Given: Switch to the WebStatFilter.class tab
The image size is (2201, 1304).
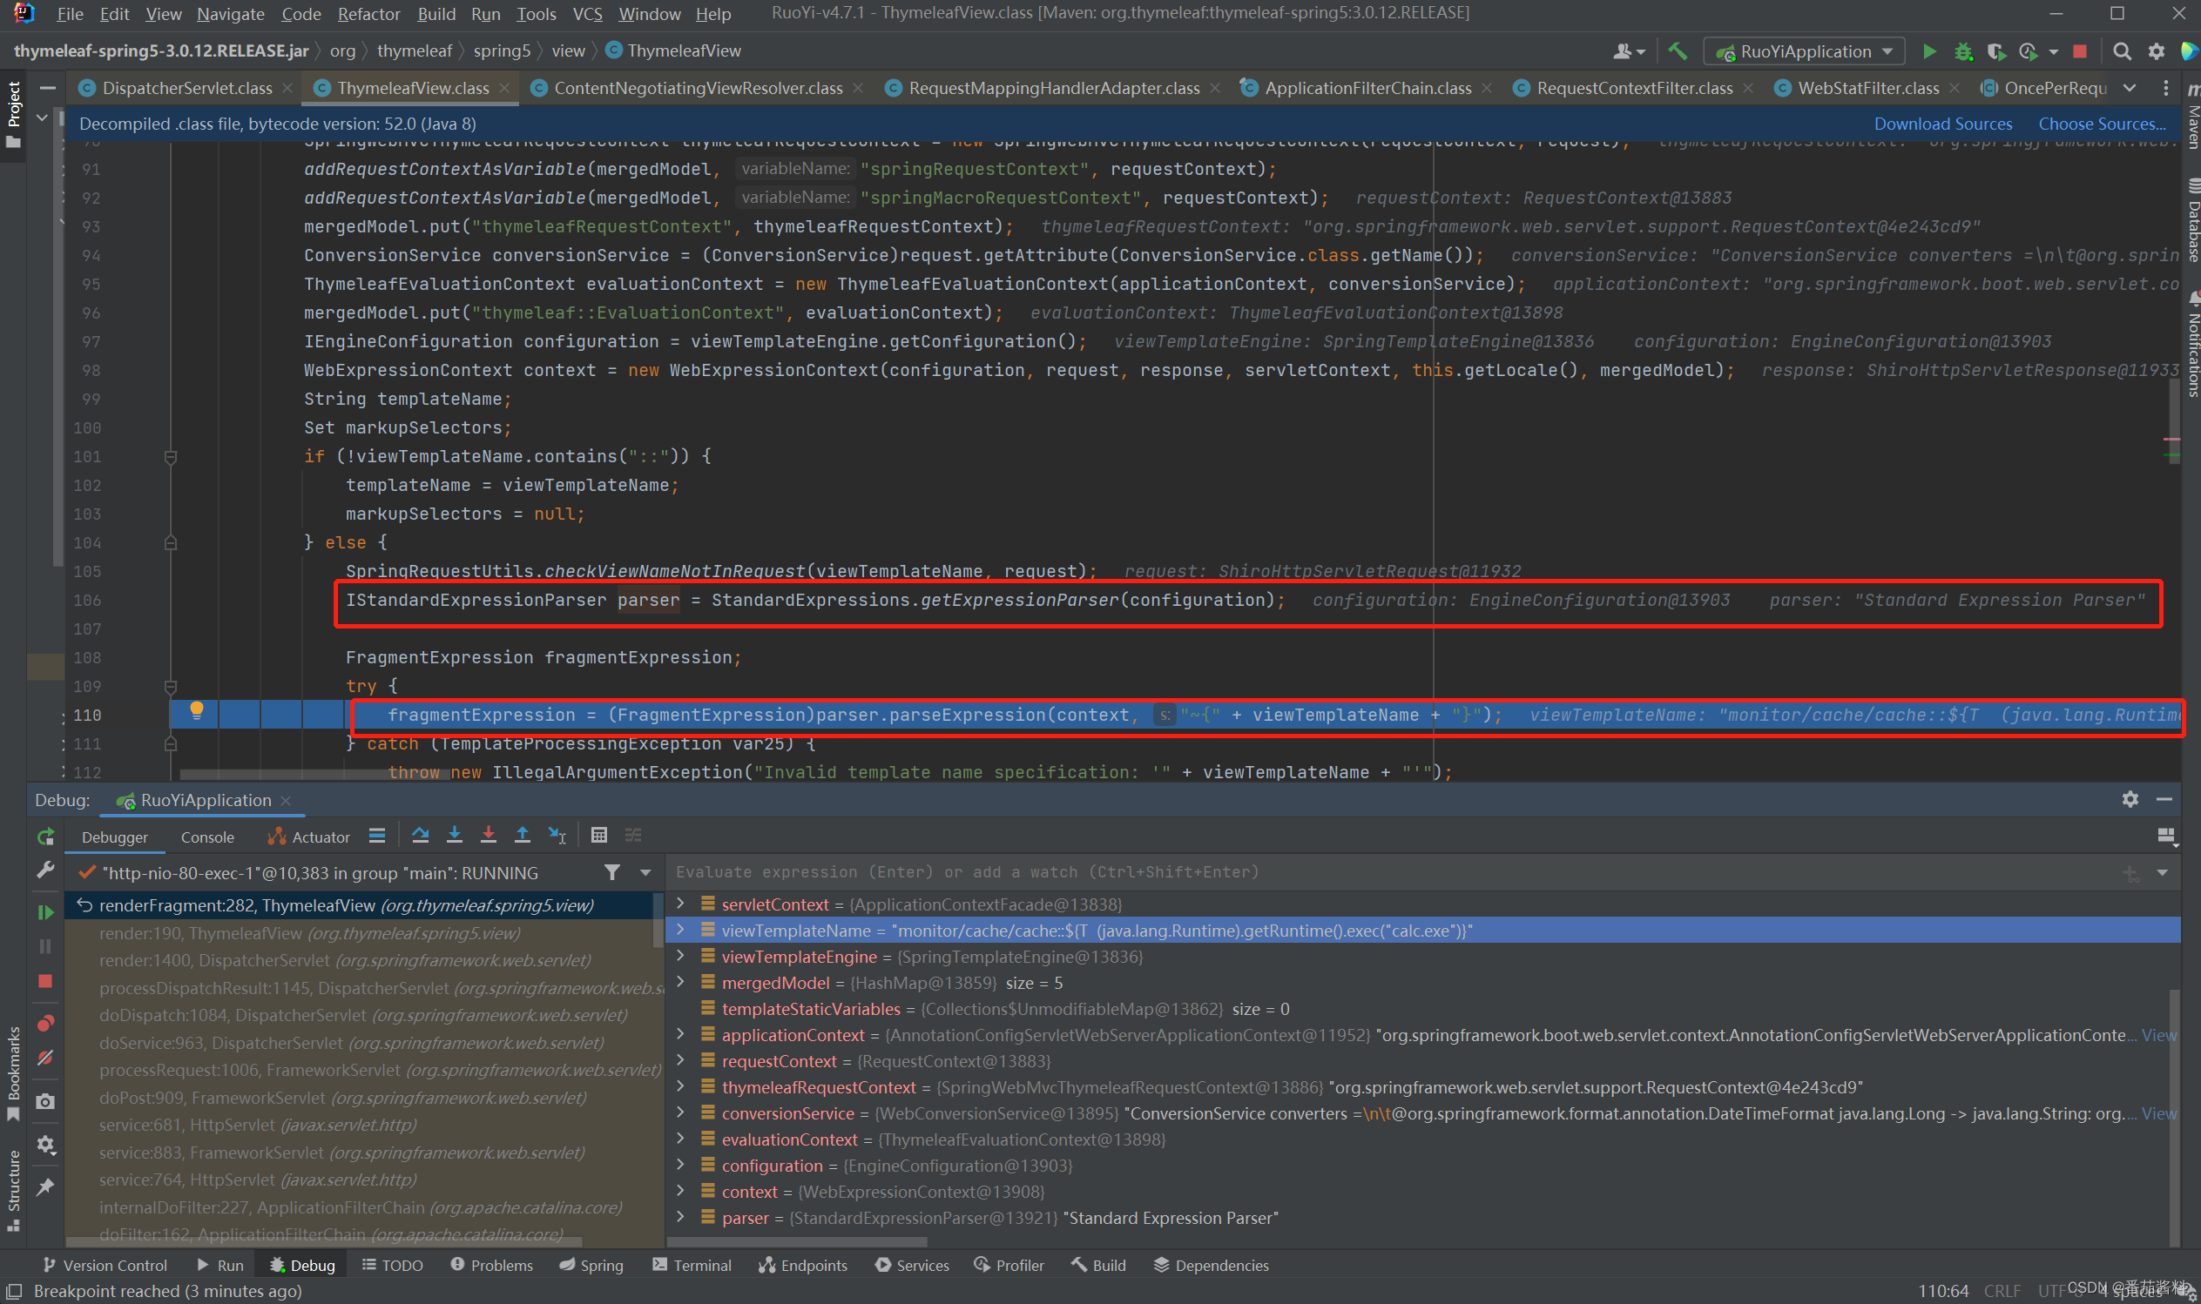Looking at the screenshot, I should 1868,88.
